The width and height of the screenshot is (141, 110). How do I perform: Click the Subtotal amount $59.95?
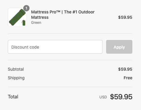click(x=125, y=69)
